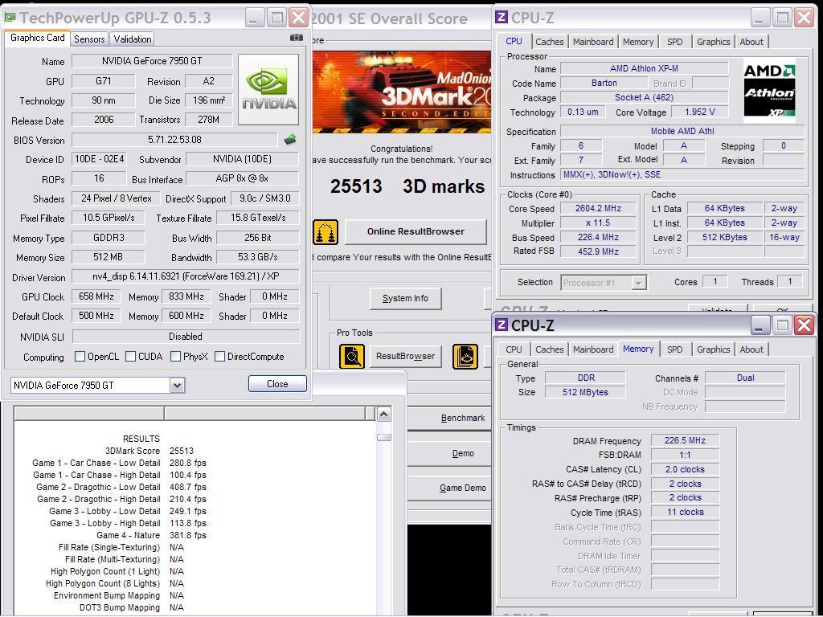Click the yellow icon right of ResultBrowser button
This screenshot has height=617, width=823.
tap(465, 356)
